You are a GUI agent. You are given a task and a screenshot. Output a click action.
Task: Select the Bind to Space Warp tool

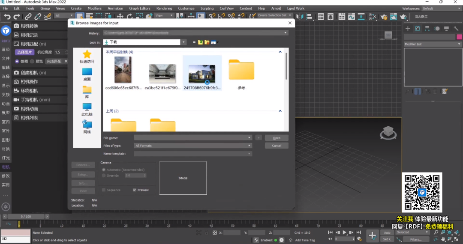(48, 17)
